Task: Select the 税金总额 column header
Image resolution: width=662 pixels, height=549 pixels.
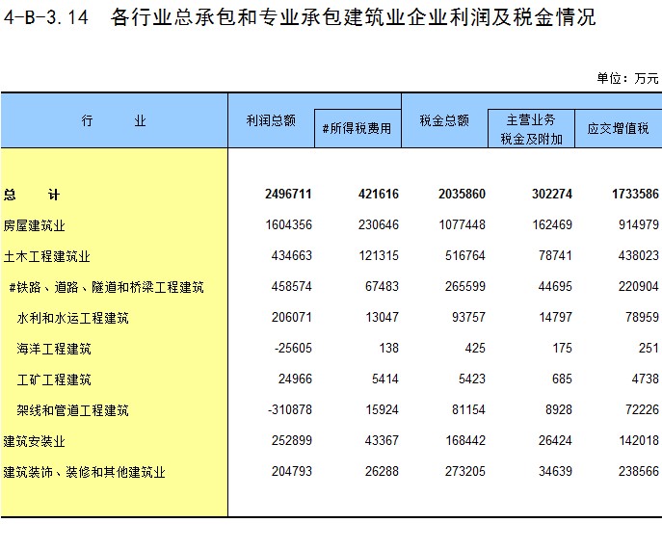Action: click(444, 120)
